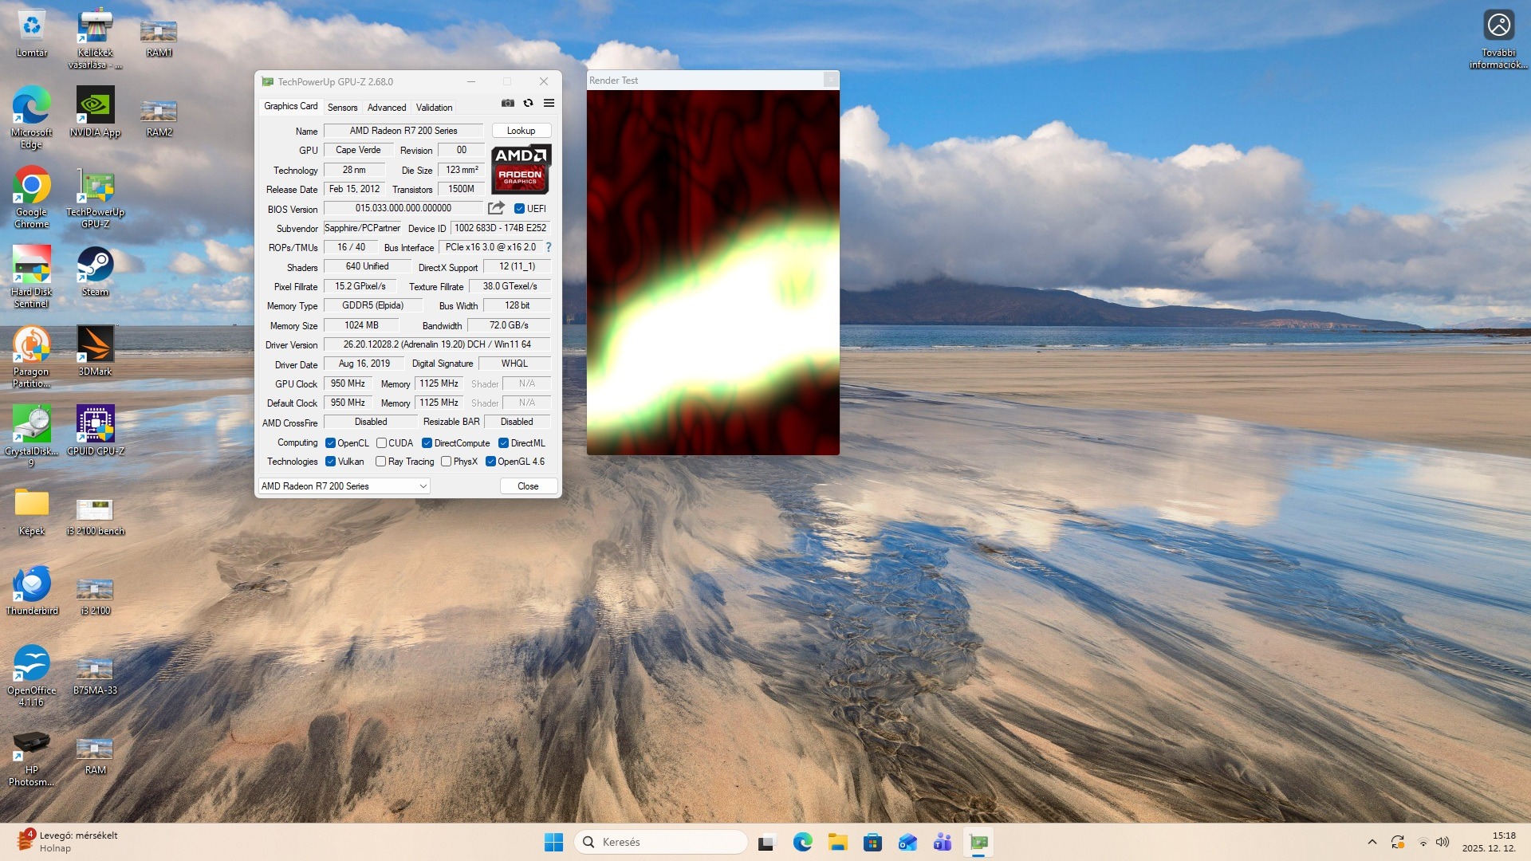Open the Steam desktop shortcut
This screenshot has height=861, width=1531.
click(x=95, y=271)
